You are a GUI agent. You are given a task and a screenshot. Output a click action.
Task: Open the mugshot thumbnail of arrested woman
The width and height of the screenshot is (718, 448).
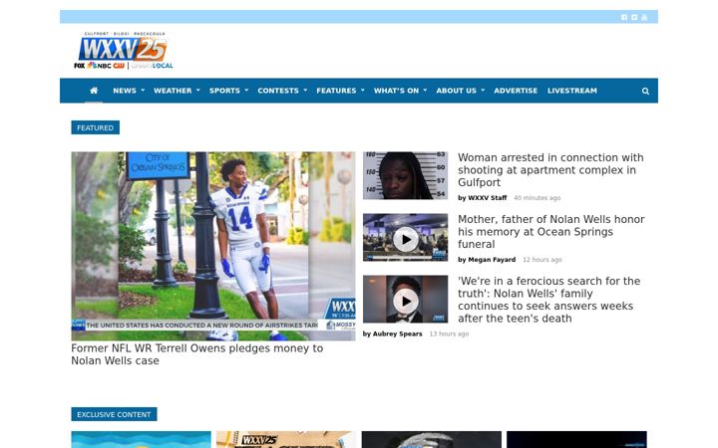click(405, 175)
